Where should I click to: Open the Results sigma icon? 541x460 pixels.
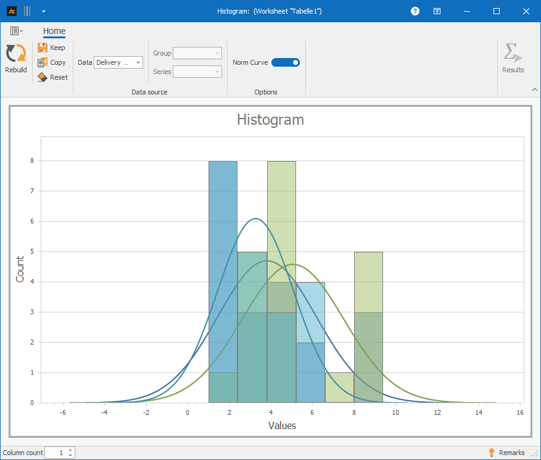pyautogui.click(x=513, y=54)
